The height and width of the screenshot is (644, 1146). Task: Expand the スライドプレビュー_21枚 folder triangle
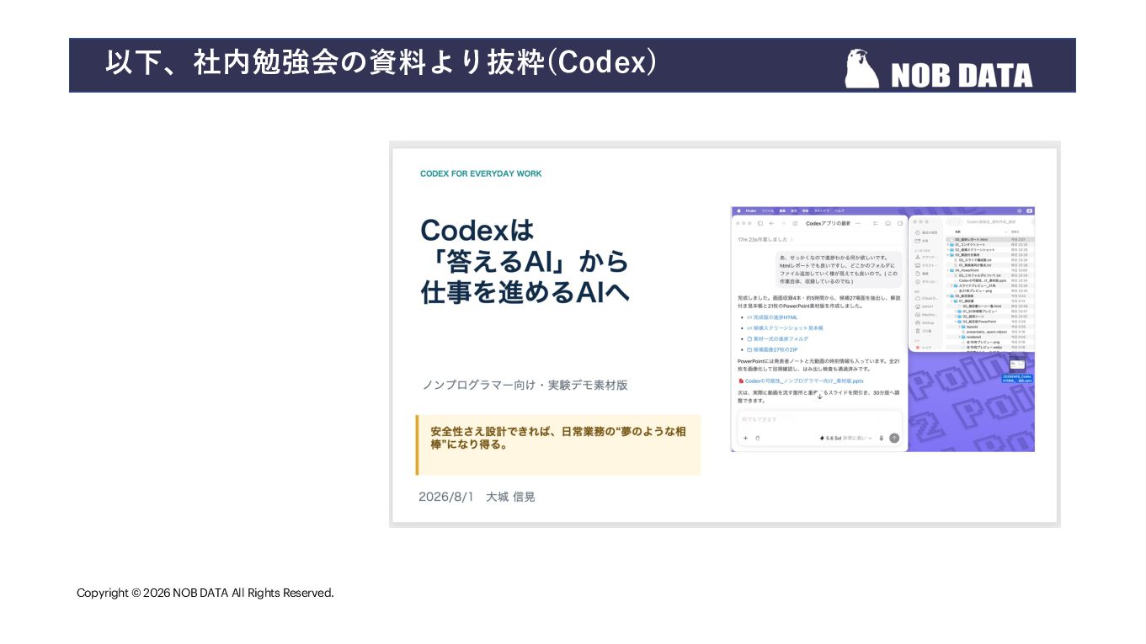click(x=952, y=285)
